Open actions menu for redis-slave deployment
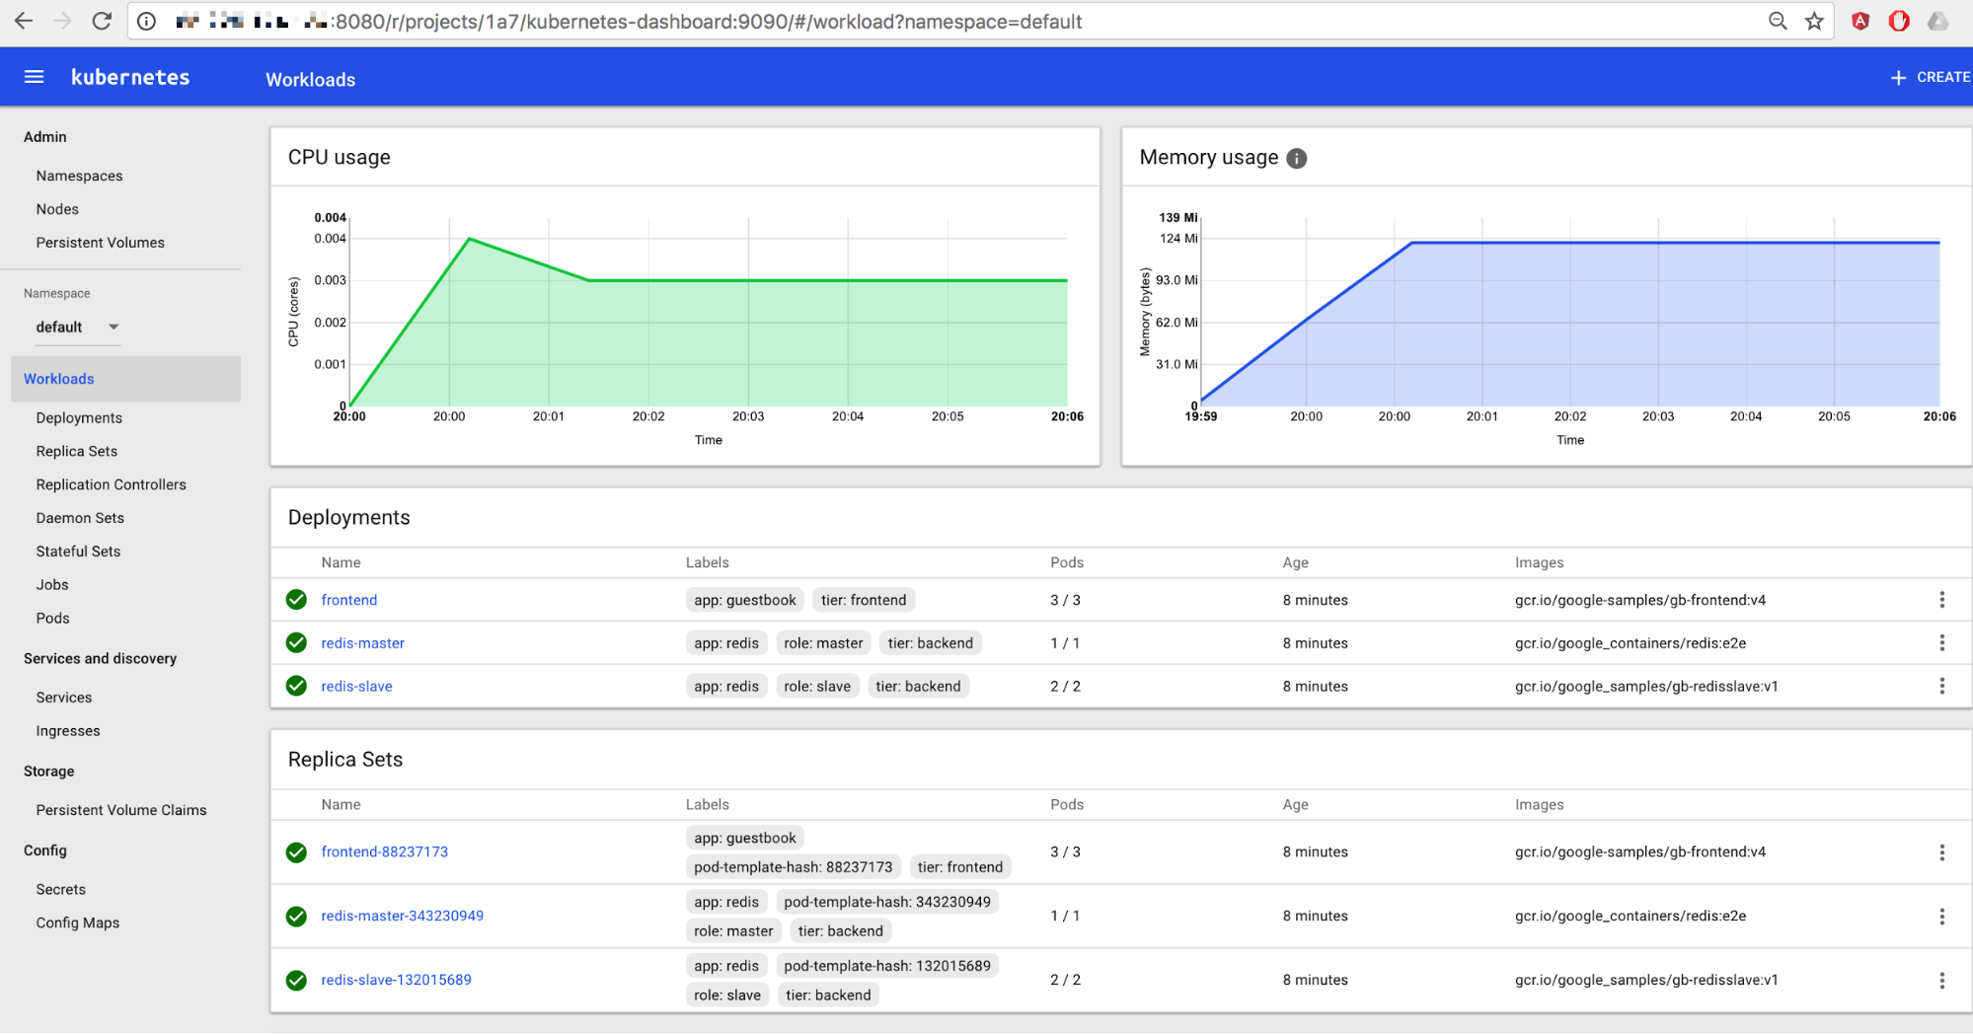 [x=1941, y=686]
